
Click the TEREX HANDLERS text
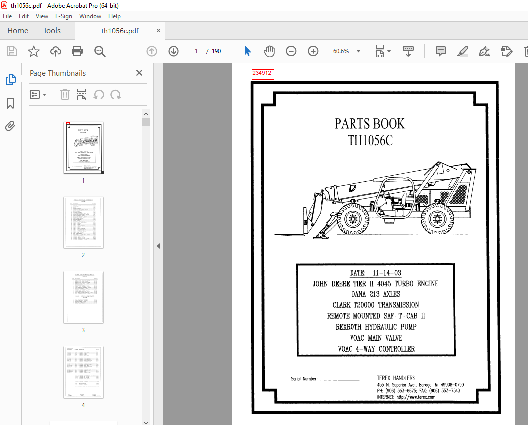396,378
